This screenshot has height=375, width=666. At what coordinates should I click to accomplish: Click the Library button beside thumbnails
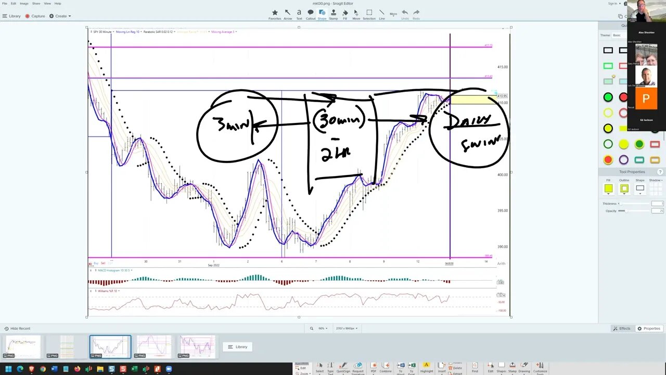pyautogui.click(x=238, y=347)
